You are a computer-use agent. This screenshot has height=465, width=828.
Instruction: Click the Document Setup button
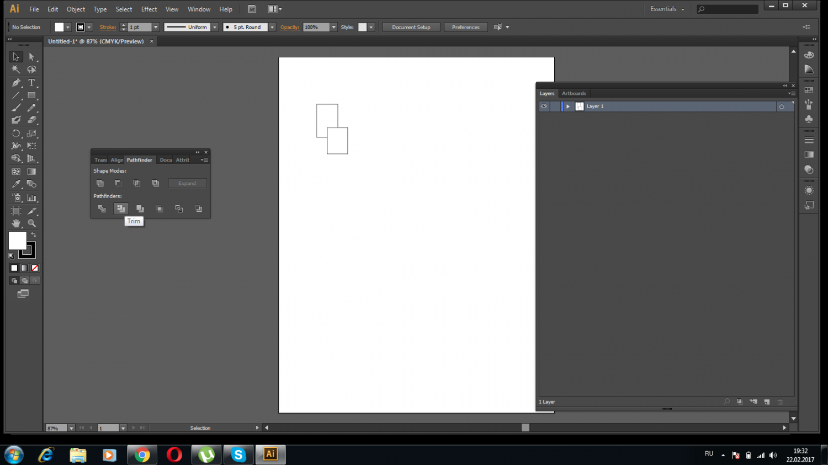pos(411,27)
